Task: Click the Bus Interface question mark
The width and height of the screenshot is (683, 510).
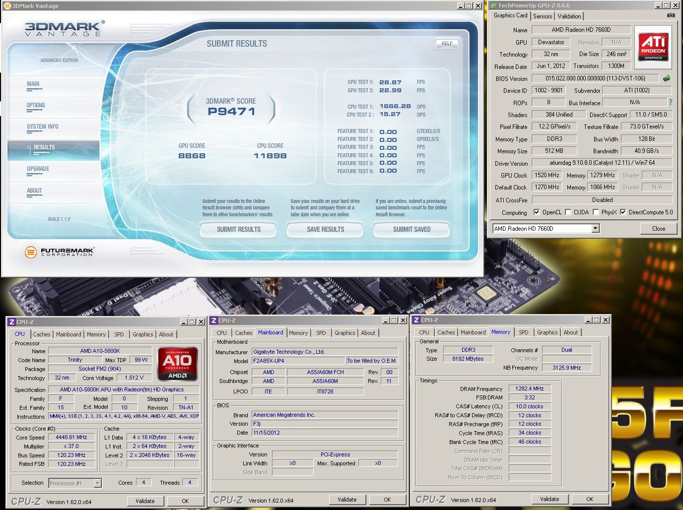Action: 670,102
